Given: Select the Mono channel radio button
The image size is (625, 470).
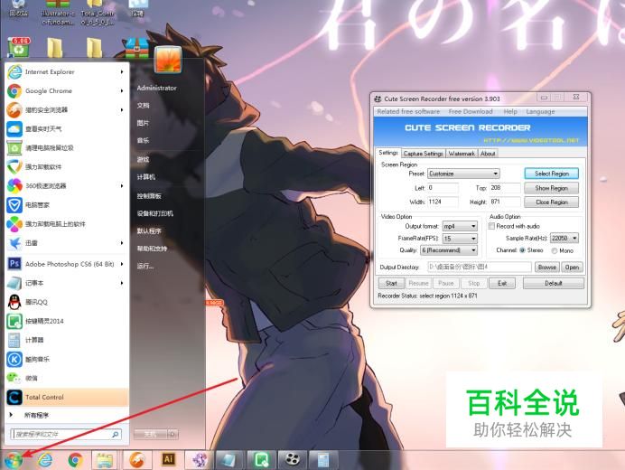Looking at the screenshot, I should pyautogui.click(x=555, y=250).
